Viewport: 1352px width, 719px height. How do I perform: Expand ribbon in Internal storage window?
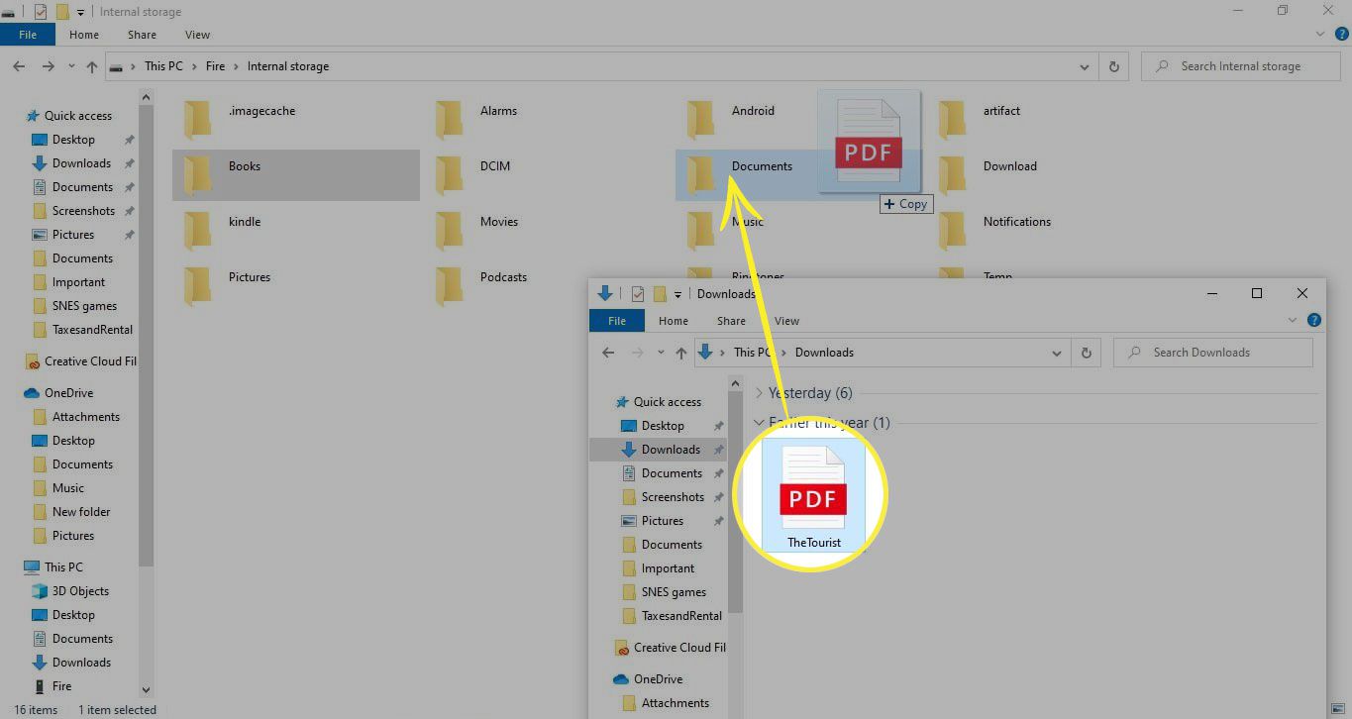coord(1319,34)
